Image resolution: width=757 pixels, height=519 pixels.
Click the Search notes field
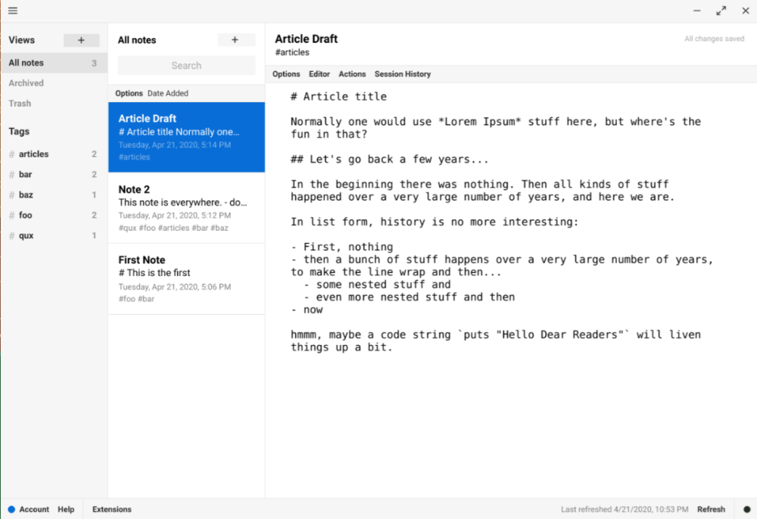(186, 66)
